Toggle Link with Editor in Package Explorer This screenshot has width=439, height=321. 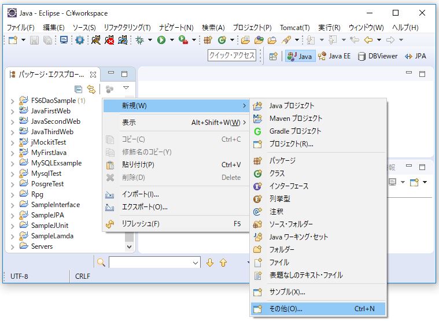[91, 89]
